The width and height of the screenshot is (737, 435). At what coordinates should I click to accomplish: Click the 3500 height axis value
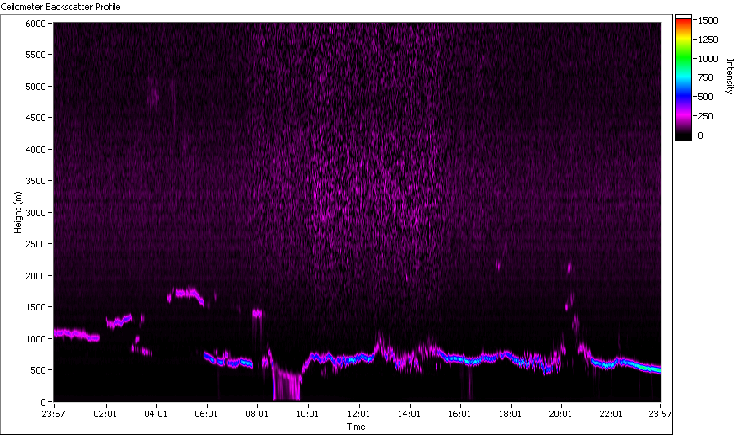coord(35,181)
